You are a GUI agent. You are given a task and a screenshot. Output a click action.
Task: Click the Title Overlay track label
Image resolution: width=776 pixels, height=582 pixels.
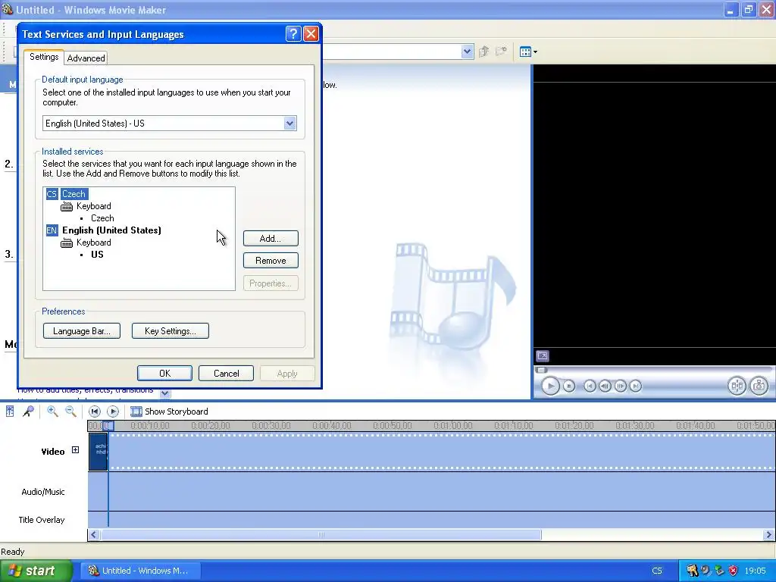(x=42, y=520)
